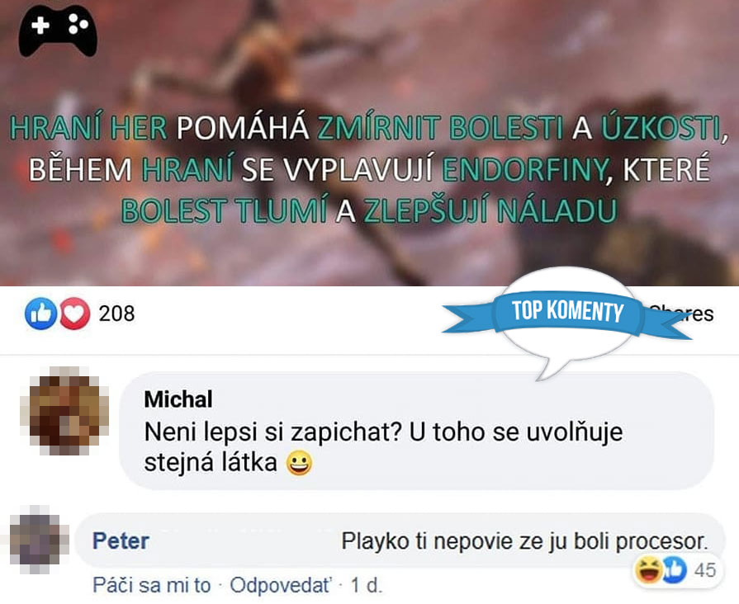Open Michal's profile name link
Image resolution: width=739 pixels, height=604 pixels.
[178, 399]
